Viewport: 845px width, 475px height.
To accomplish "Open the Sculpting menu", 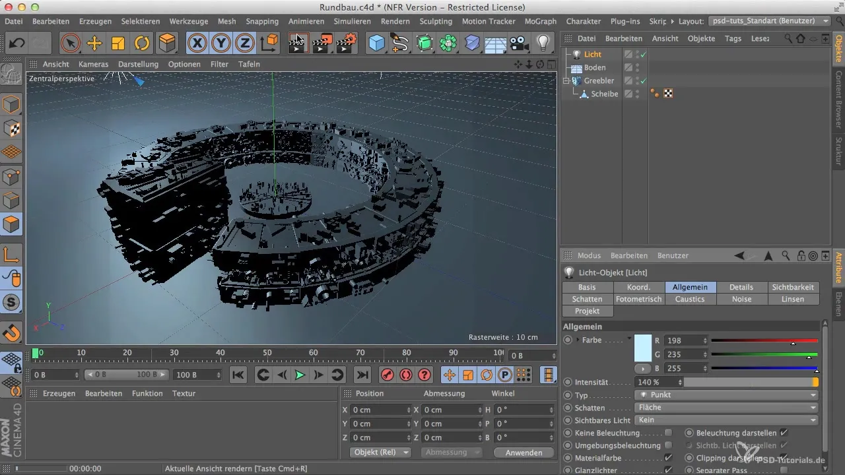I will [x=436, y=21].
